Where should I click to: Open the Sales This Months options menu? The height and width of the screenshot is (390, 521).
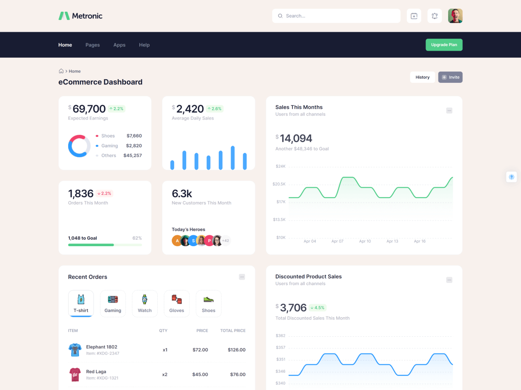tap(449, 110)
